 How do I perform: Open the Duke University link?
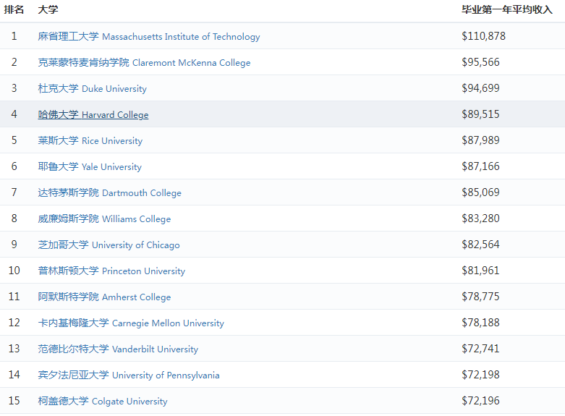(x=92, y=88)
